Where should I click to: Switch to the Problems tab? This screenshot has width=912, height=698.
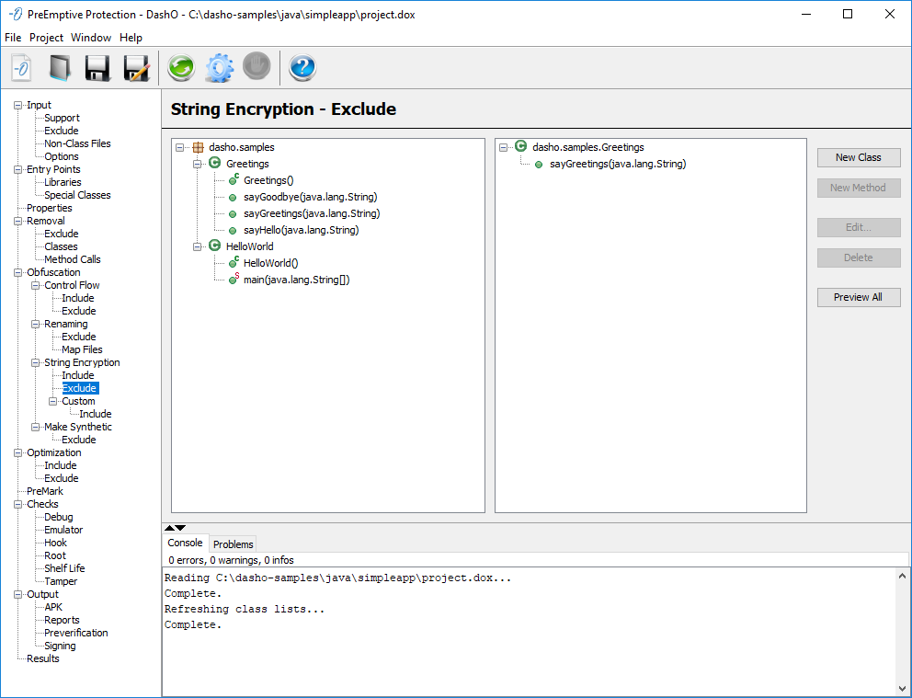pyautogui.click(x=233, y=544)
